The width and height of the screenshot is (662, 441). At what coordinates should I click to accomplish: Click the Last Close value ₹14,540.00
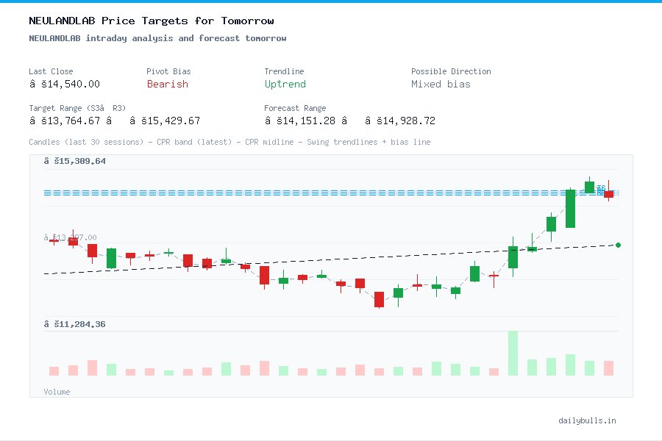tap(64, 85)
